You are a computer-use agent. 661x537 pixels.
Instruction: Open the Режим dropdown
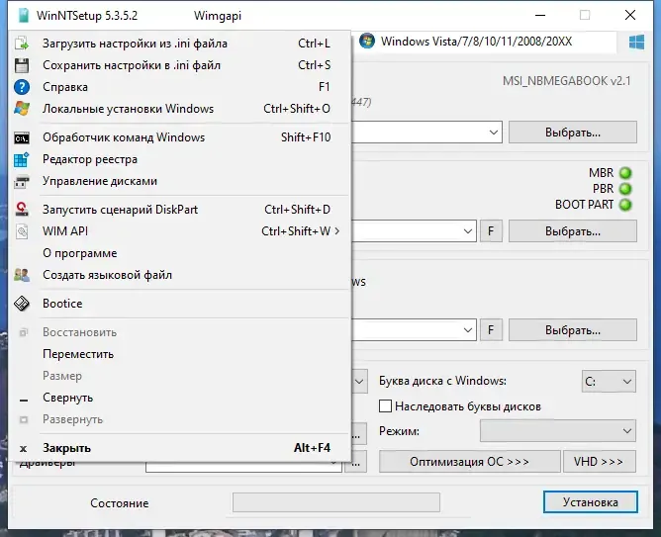point(558,431)
